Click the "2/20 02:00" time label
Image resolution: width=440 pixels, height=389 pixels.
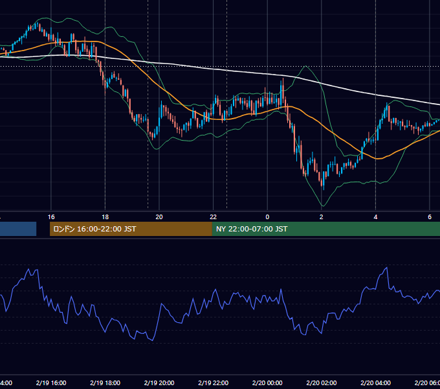(x=322, y=383)
